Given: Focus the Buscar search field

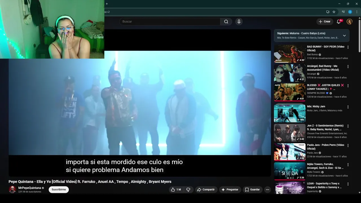Looking at the screenshot, I should [x=170, y=22].
